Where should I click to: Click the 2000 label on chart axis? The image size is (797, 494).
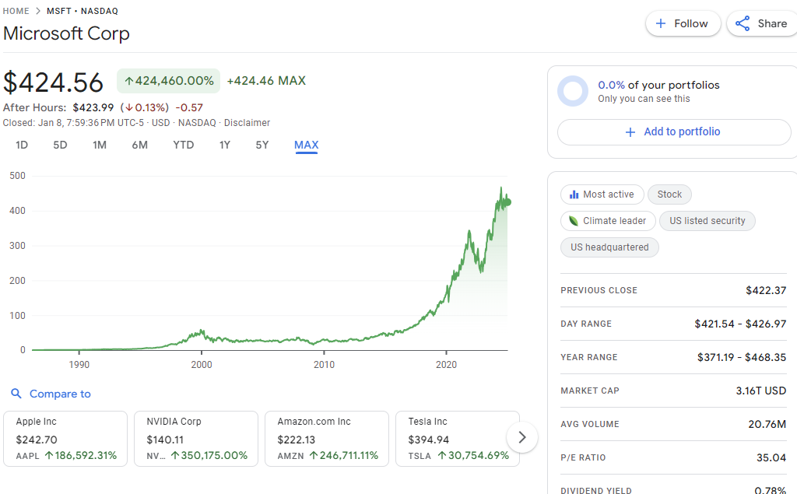point(202,364)
